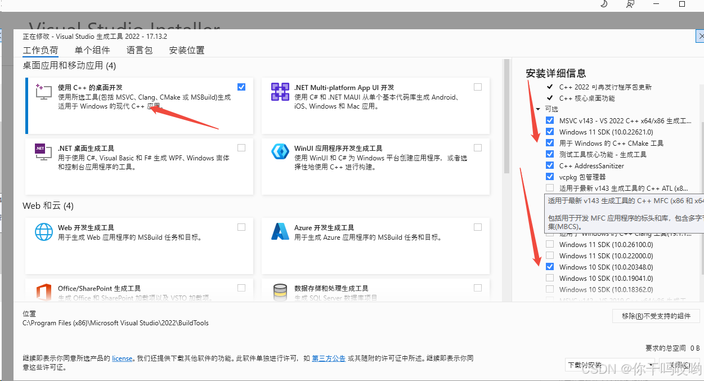
Task: Uncheck the 使用 C++ 的桌面开发 workload checkbox
Action: [241, 87]
